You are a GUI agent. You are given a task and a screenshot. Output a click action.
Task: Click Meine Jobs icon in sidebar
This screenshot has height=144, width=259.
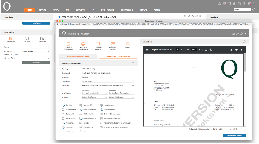pos(11,39)
